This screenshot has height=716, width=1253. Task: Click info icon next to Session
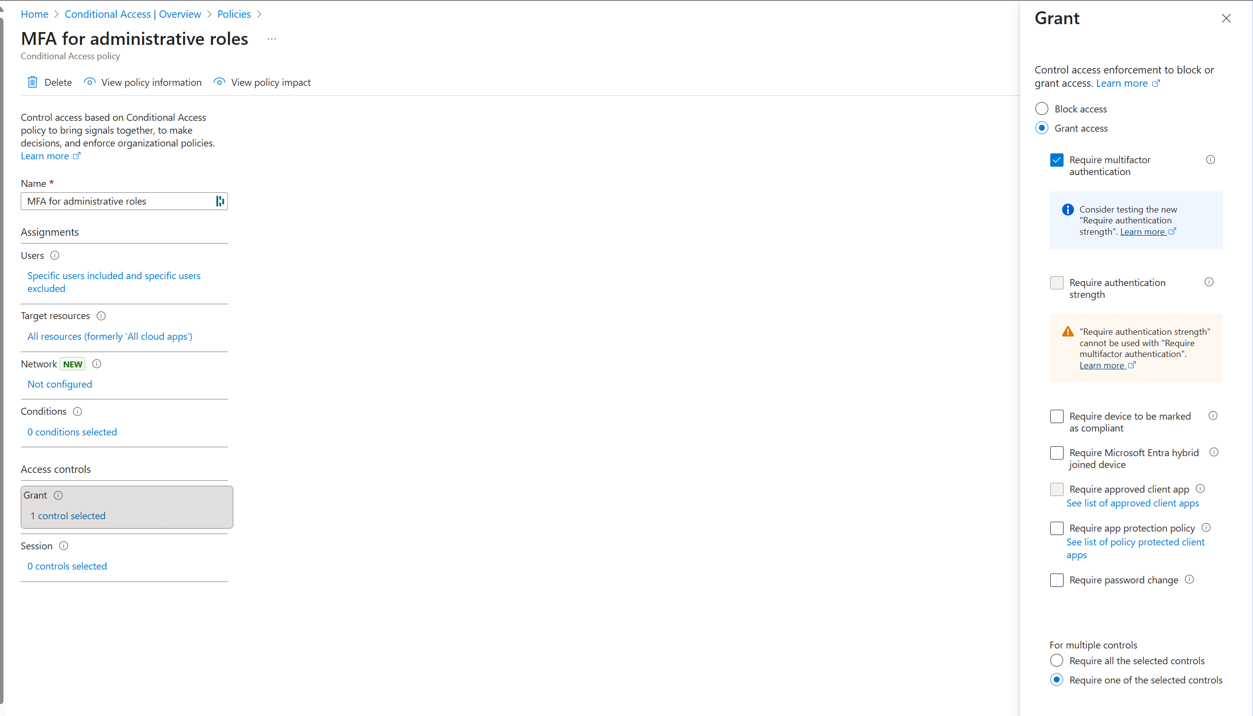point(64,546)
